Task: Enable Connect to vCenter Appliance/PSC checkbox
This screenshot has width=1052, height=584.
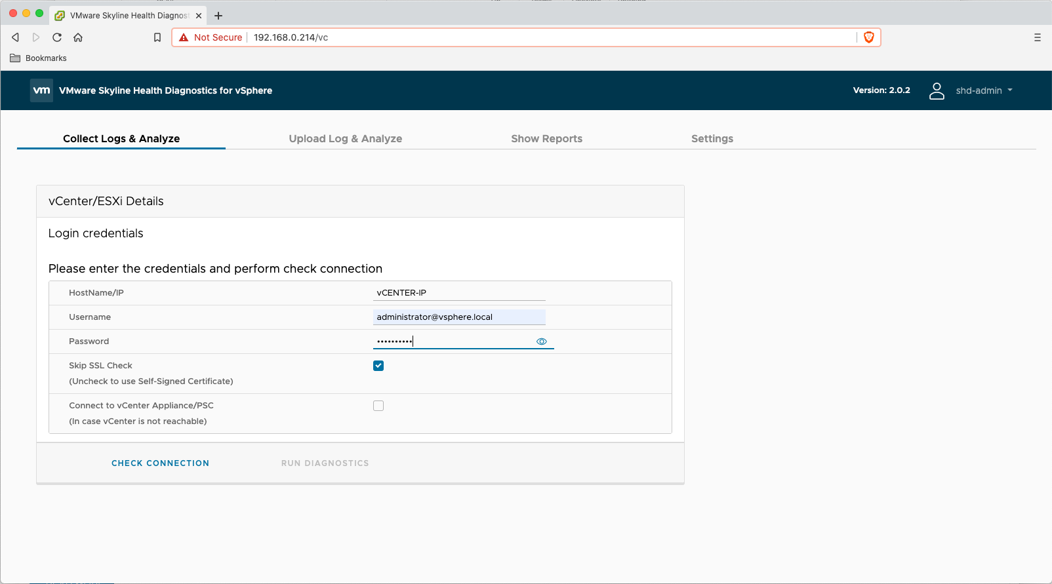Action: point(378,406)
